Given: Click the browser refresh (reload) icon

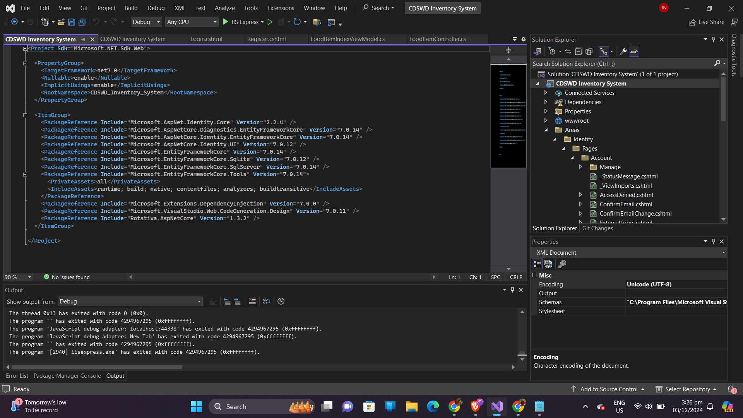Looking at the screenshot, I should (297, 22).
